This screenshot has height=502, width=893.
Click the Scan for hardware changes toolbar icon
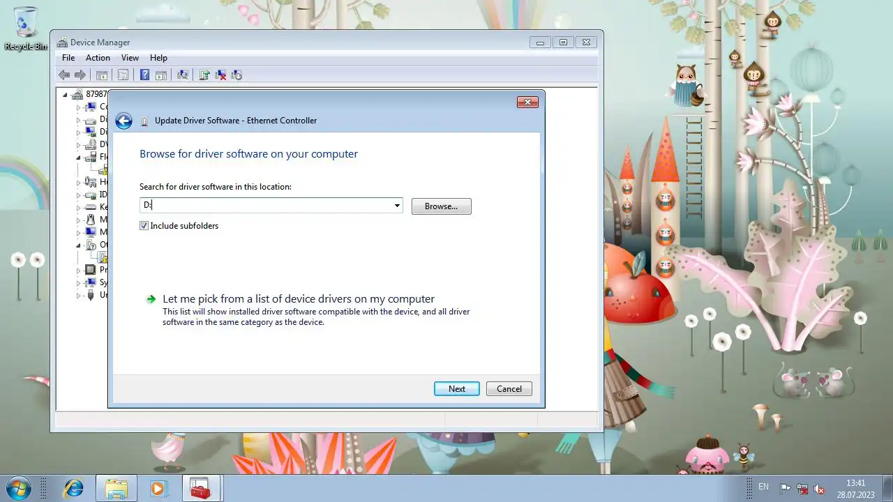[x=182, y=75]
